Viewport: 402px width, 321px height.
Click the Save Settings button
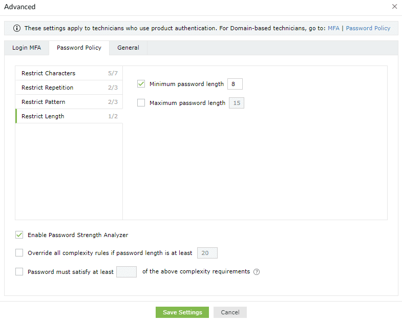pos(182,312)
